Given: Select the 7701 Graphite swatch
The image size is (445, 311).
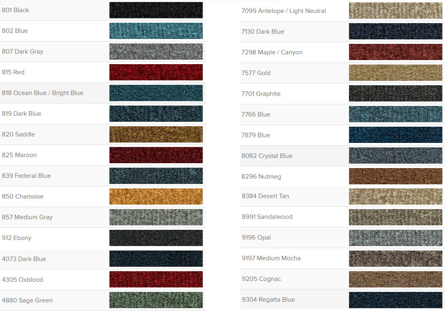Looking at the screenshot, I should point(396,93).
